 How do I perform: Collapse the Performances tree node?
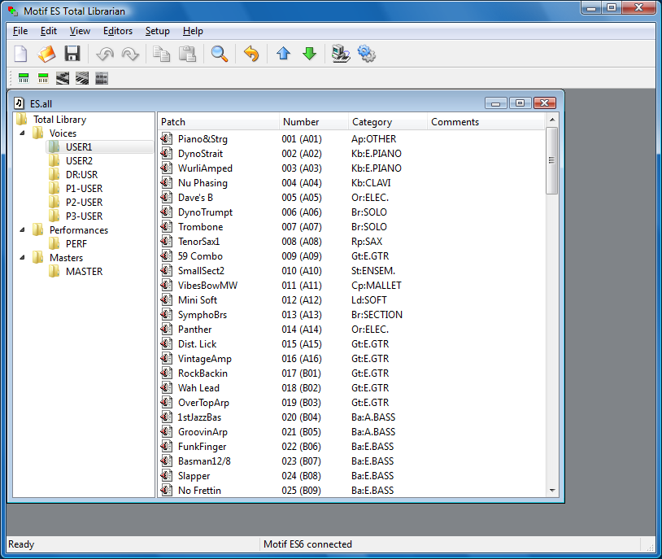(21, 230)
